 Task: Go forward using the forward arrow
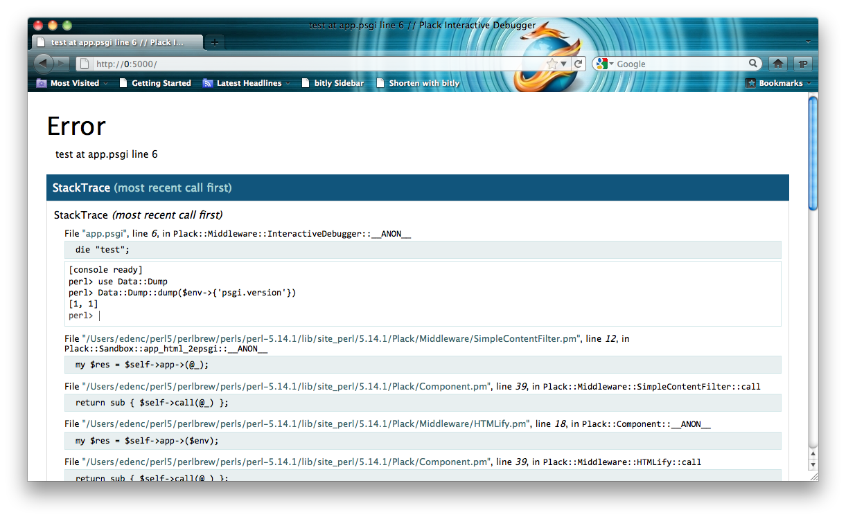click(x=62, y=64)
